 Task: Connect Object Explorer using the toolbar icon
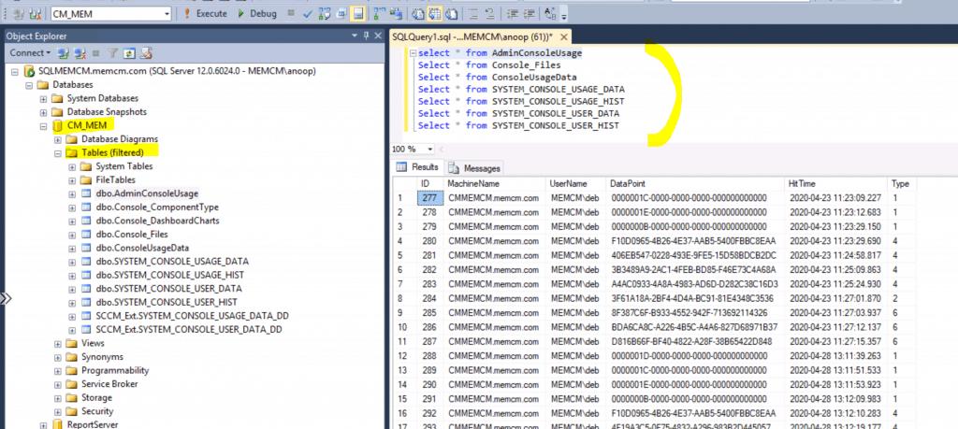pos(64,53)
